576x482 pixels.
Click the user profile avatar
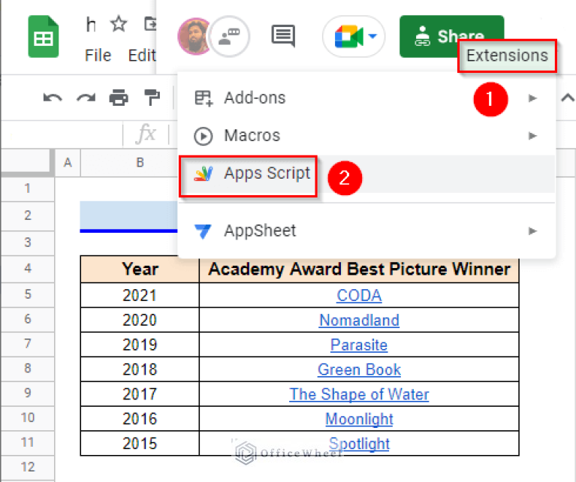click(192, 36)
